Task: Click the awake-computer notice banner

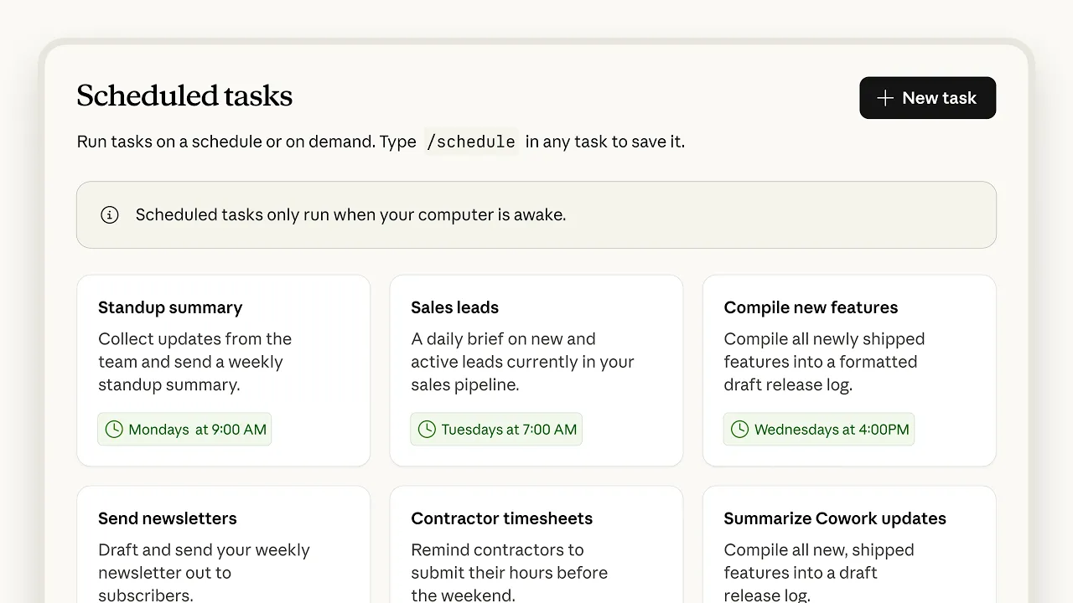Action: [536, 214]
